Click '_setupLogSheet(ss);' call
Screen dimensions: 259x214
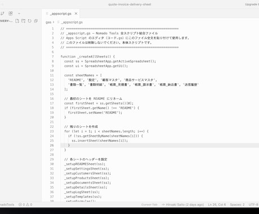(x=82, y=192)
